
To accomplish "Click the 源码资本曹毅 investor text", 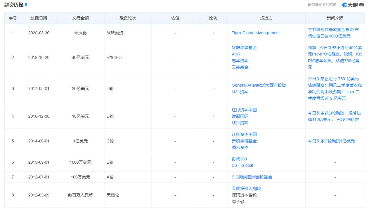I will (x=244, y=195).
